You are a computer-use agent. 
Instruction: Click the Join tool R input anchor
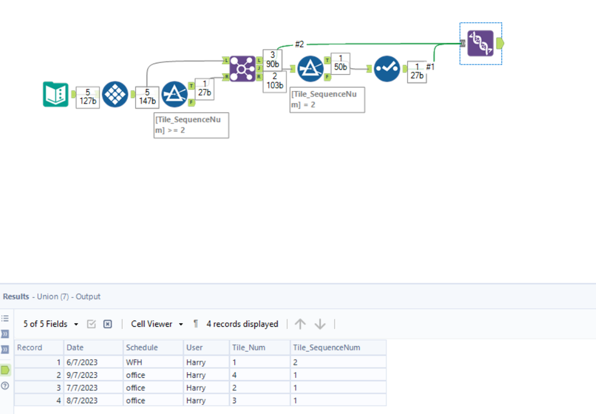pos(226,77)
